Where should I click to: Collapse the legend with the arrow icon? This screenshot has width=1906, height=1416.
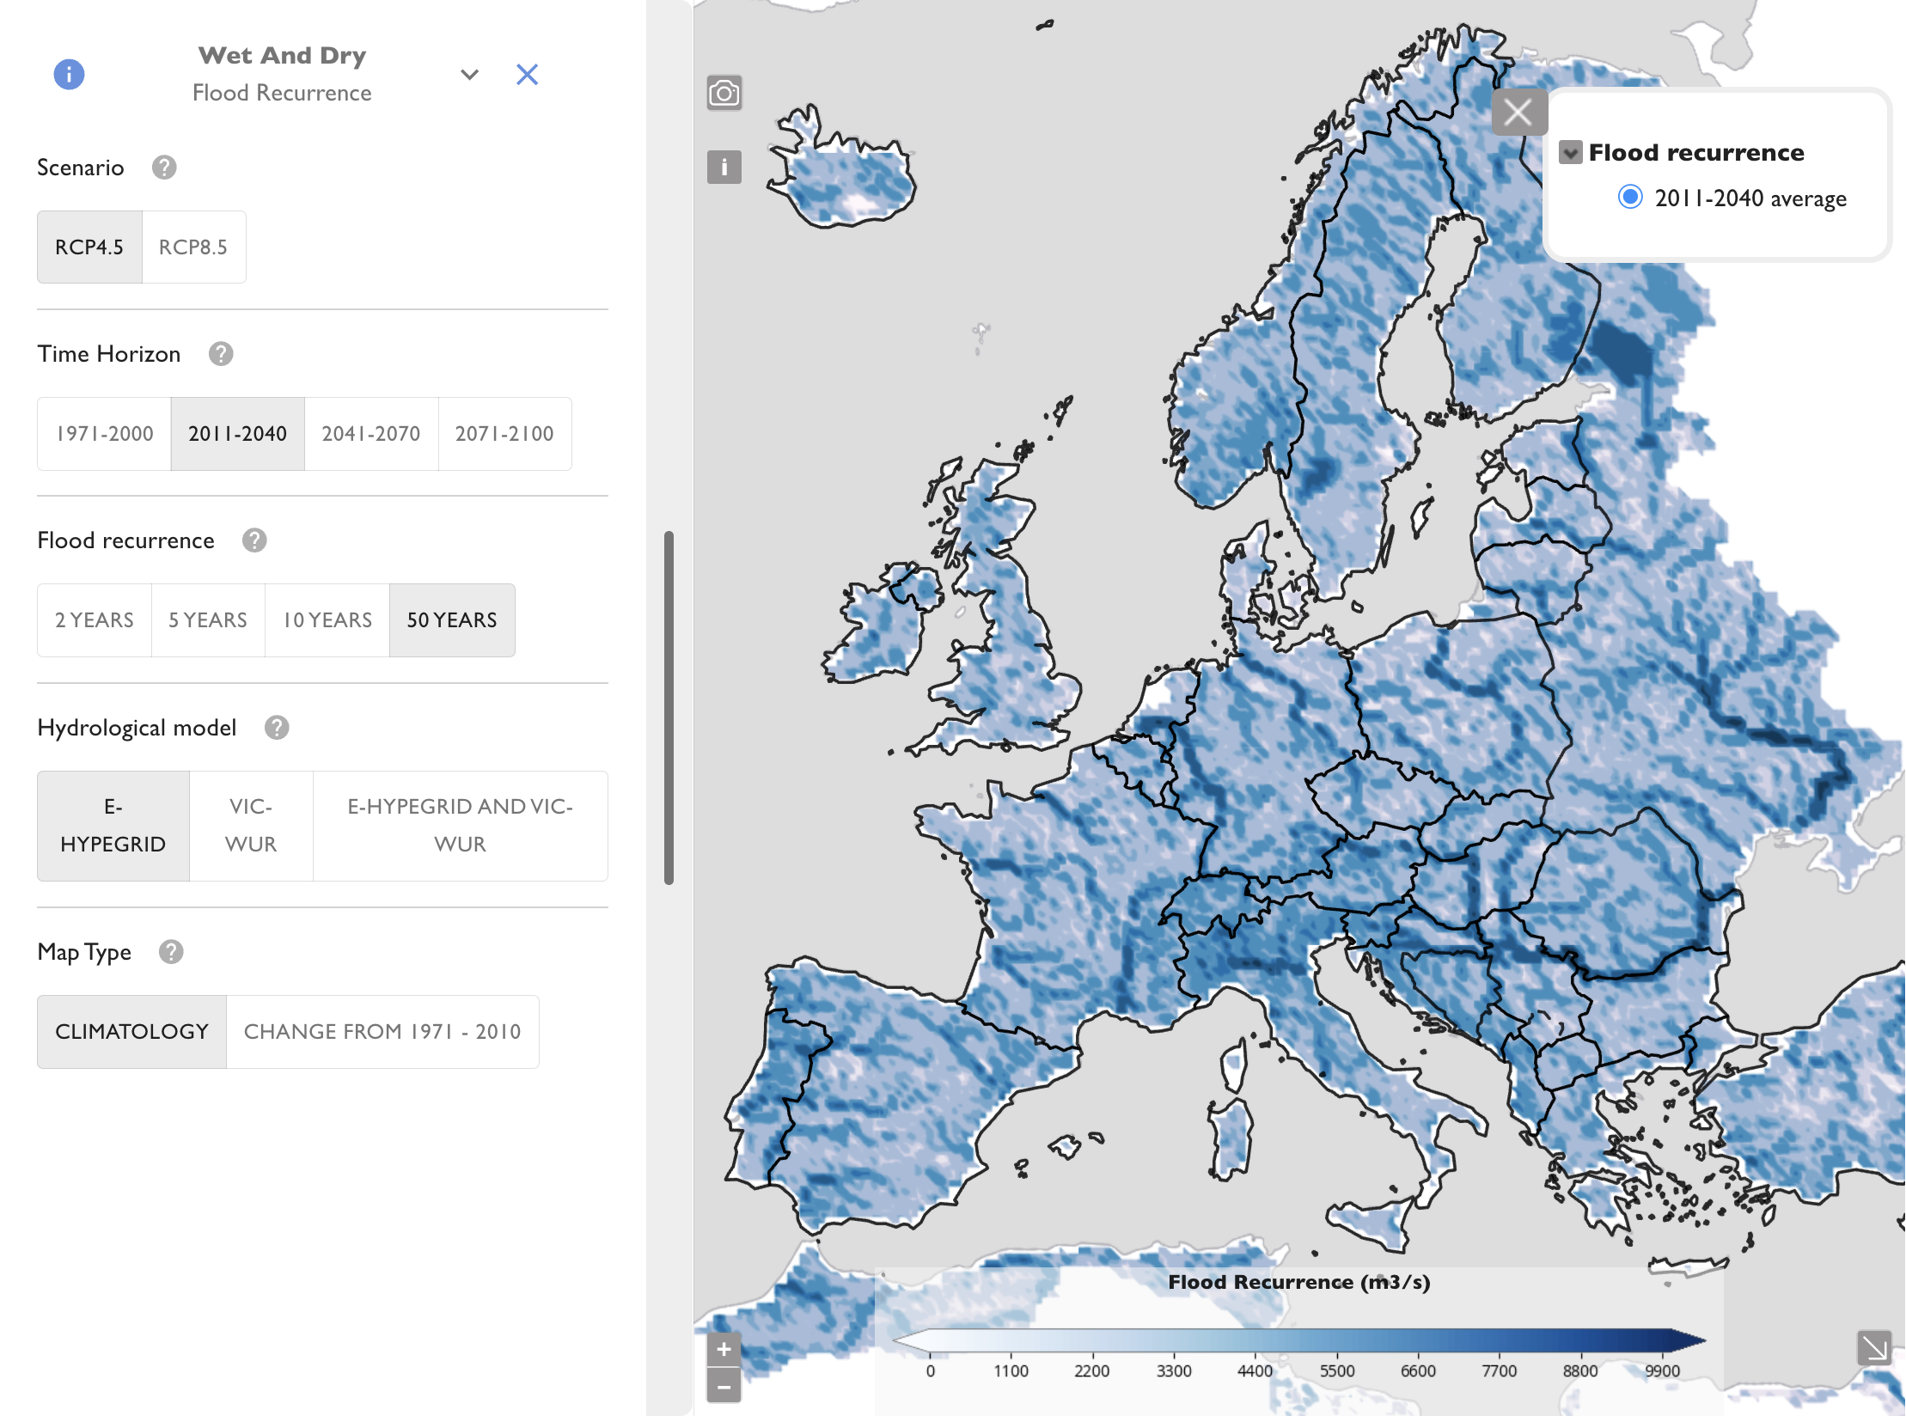click(1874, 1348)
